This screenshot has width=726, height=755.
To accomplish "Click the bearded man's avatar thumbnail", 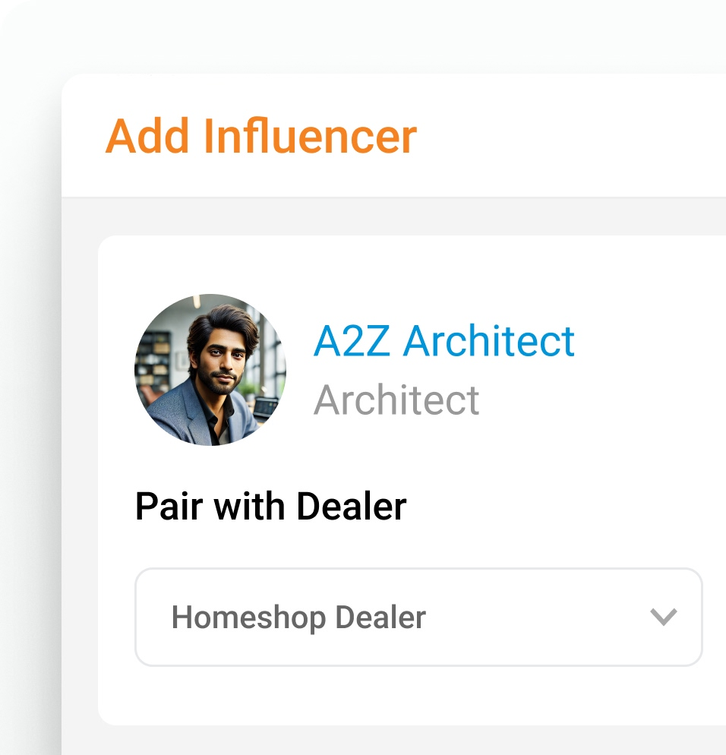I will click(x=210, y=370).
